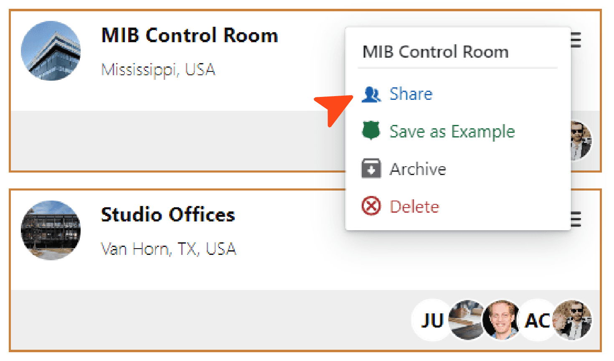Click the member avatar on MIB Control Room card
614x361 pixels.
point(581,141)
